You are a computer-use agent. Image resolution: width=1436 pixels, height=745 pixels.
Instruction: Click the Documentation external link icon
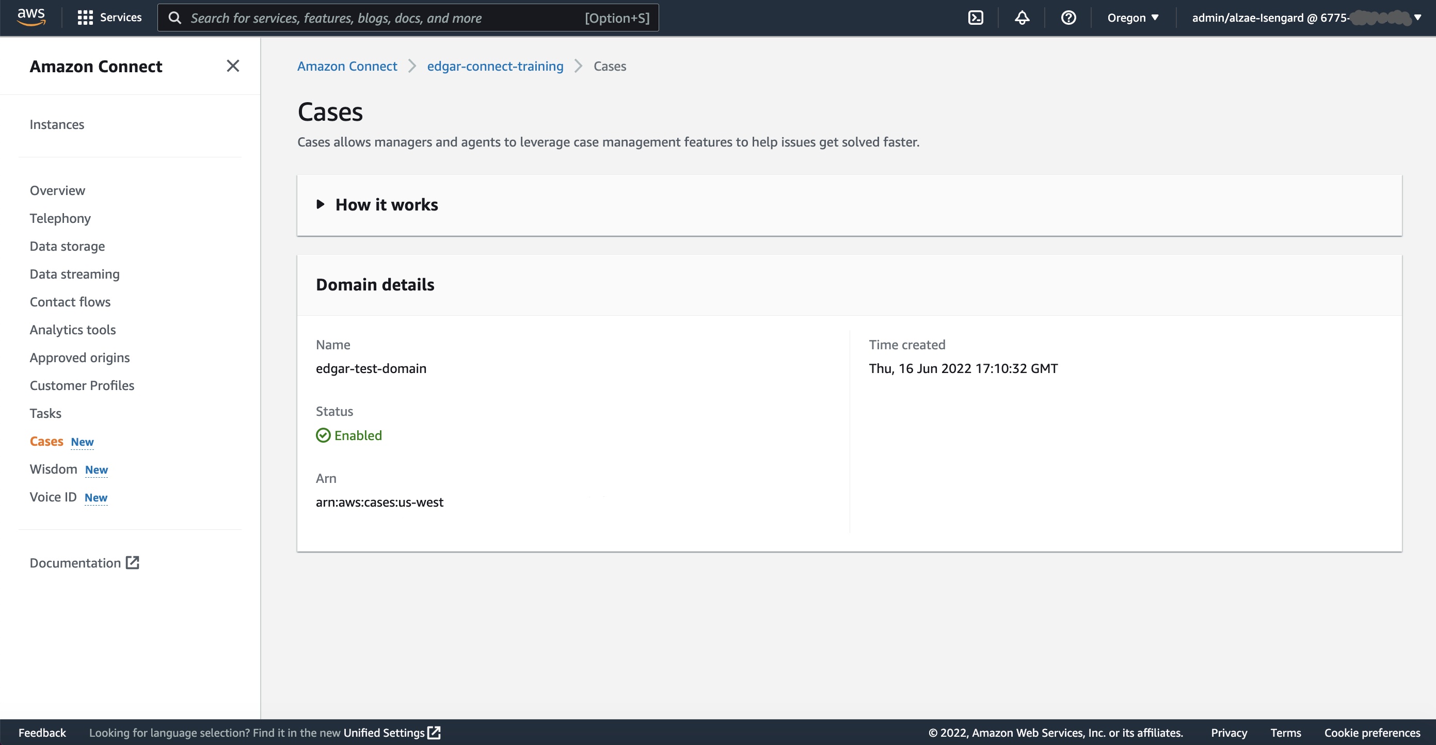click(x=132, y=563)
